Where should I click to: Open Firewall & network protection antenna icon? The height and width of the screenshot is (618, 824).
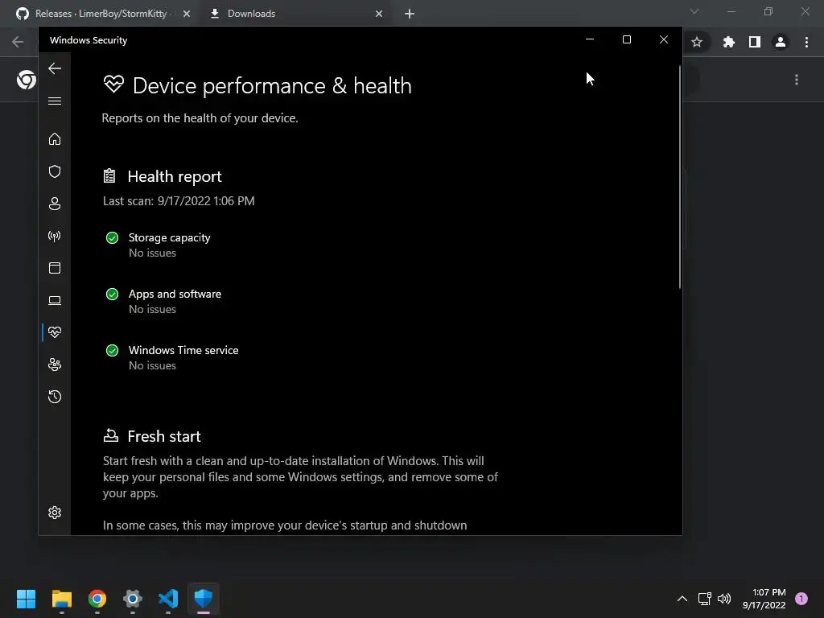[x=55, y=236]
